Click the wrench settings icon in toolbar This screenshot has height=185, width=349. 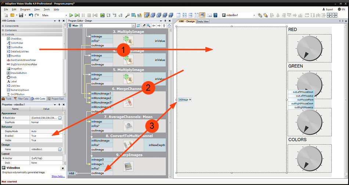point(127,15)
